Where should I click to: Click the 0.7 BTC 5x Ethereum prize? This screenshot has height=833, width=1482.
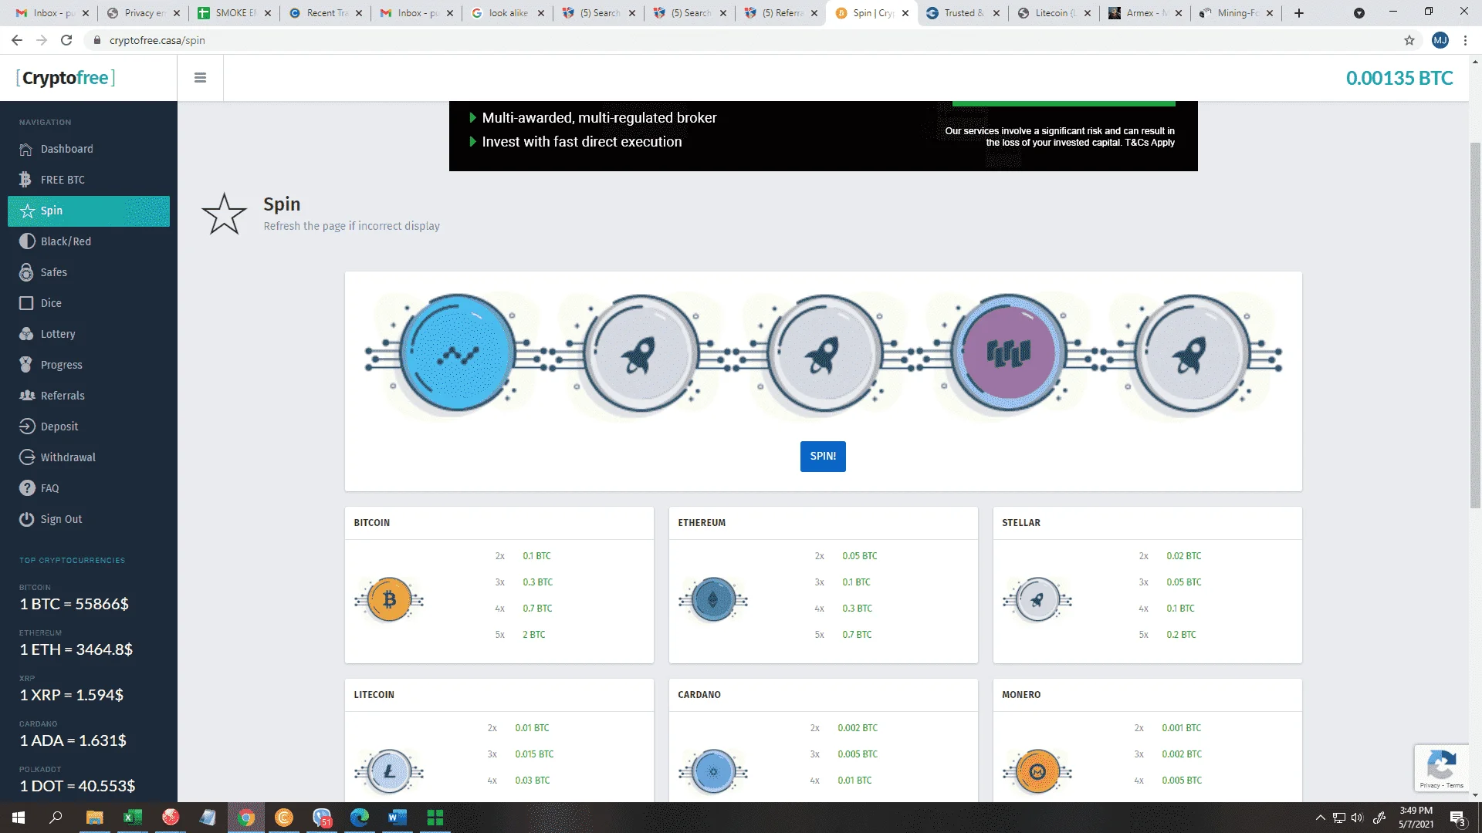click(x=857, y=635)
